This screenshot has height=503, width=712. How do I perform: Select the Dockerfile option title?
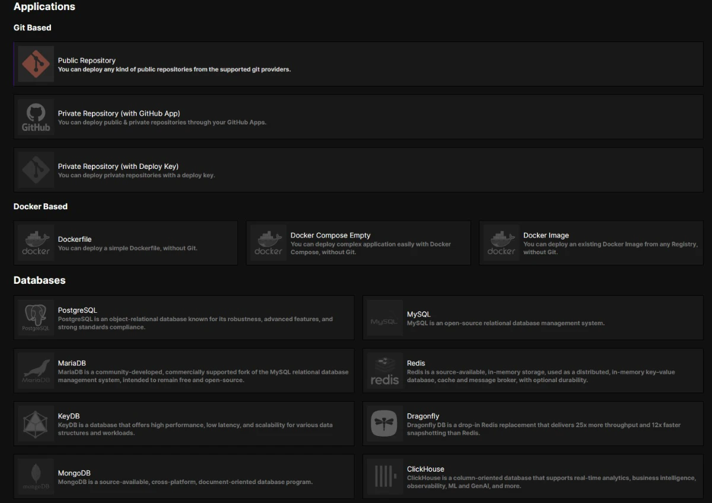(x=75, y=239)
